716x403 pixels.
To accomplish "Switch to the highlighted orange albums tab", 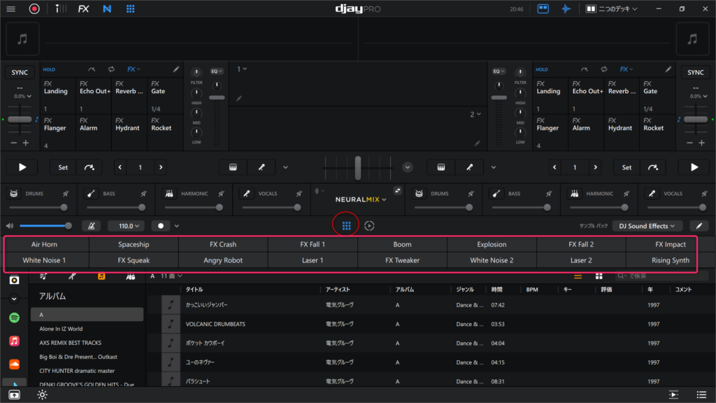I will click(x=101, y=276).
